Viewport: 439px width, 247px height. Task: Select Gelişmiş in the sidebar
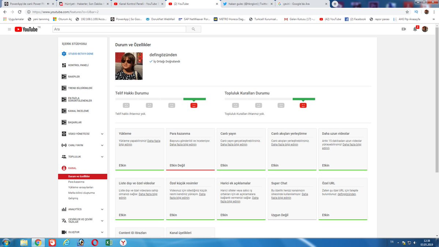(x=73, y=198)
